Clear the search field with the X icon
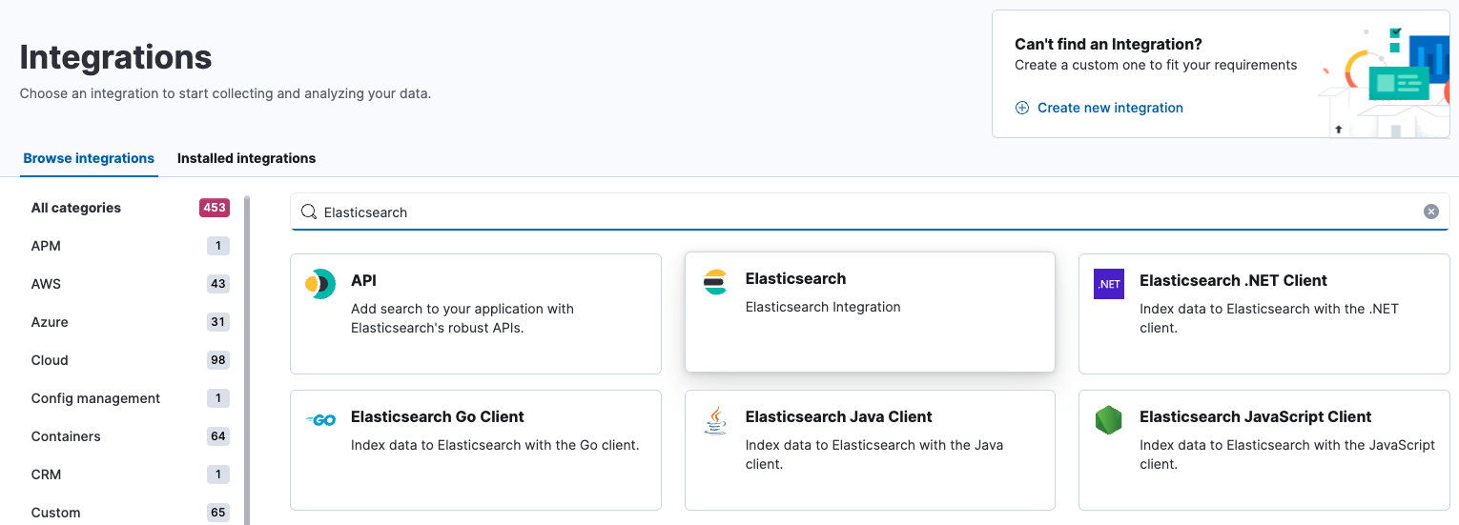 tap(1430, 212)
